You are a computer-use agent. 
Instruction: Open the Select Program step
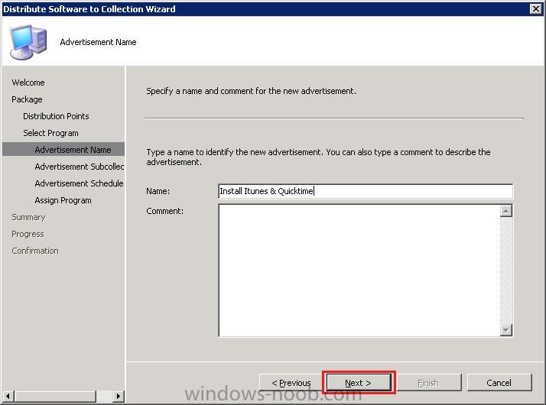50,133
